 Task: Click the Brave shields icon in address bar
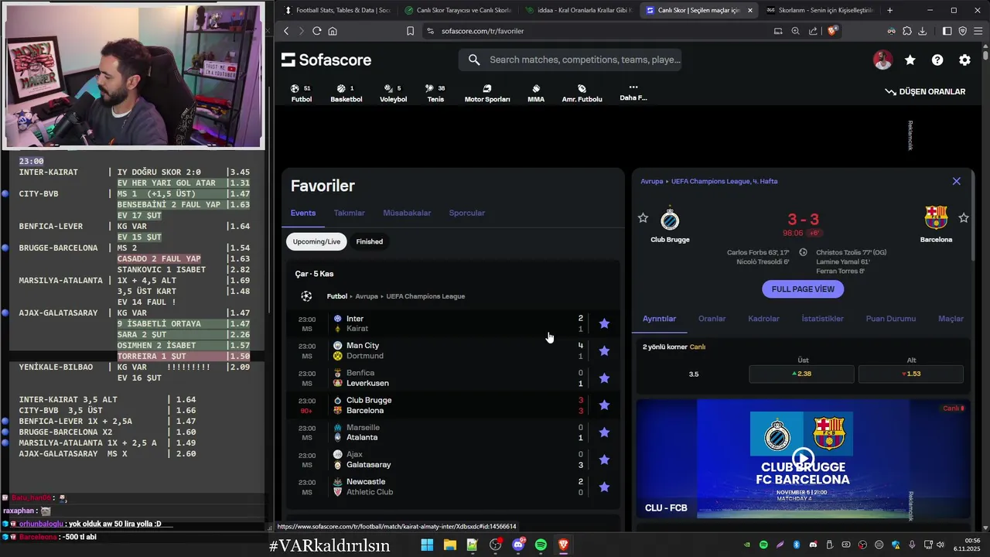point(832,31)
